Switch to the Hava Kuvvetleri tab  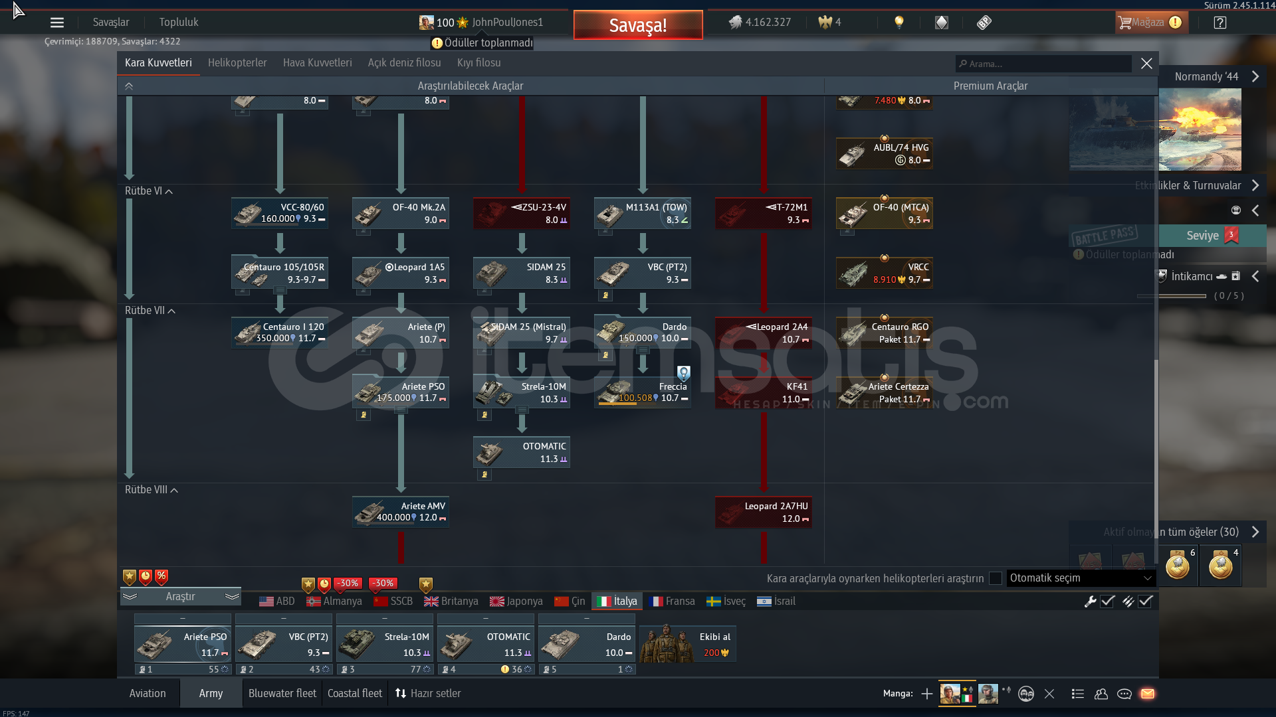[318, 63]
